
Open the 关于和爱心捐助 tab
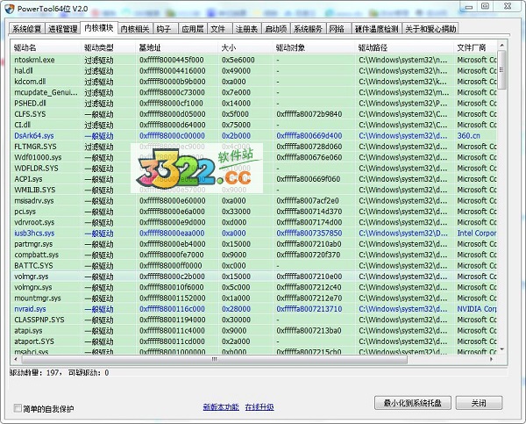[x=430, y=29]
